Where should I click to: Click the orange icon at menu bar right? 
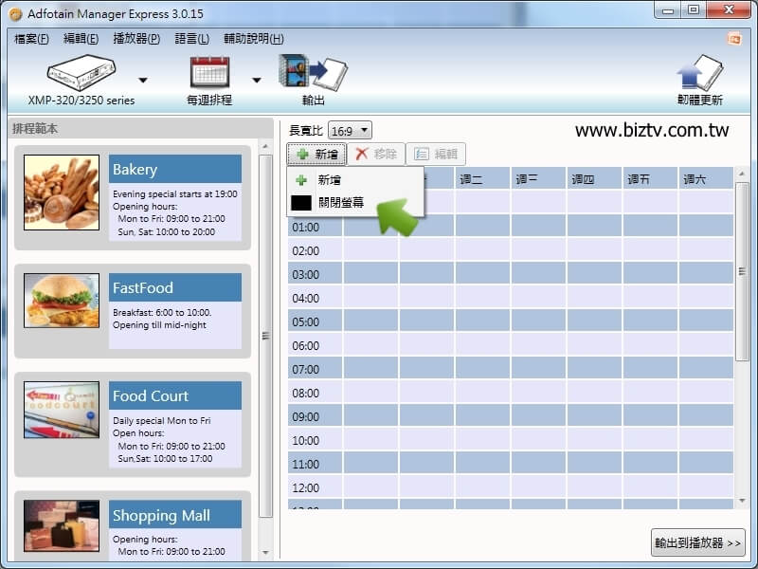pyautogui.click(x=733, y=38)
